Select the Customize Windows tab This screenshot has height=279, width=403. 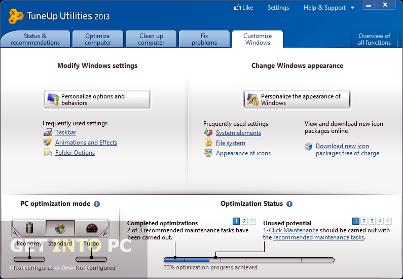[x=258, y=39]
